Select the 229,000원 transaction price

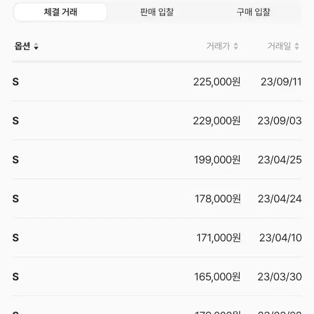pyautogui.click(x=217, y=121)
